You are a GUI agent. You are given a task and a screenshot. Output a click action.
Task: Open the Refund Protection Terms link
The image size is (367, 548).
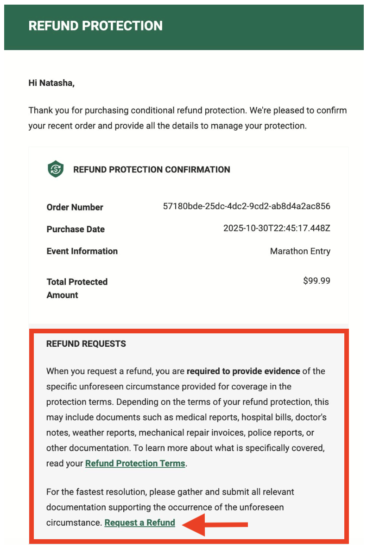coord(135,463)
